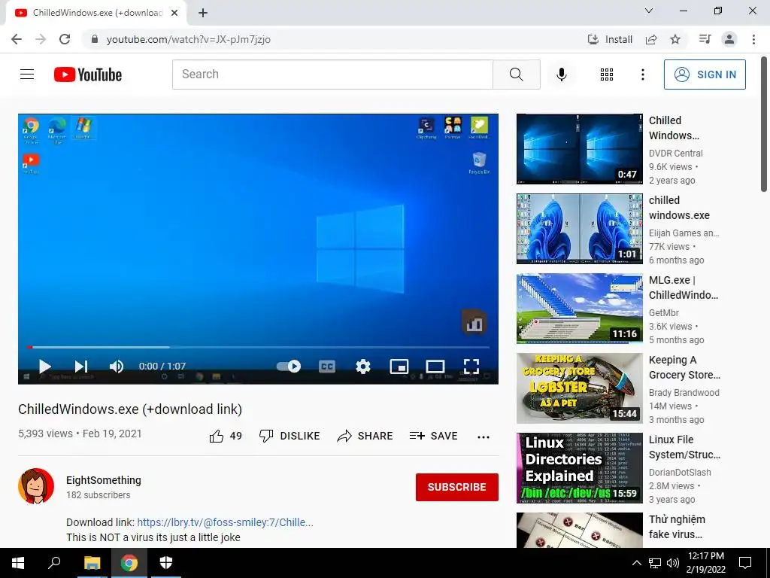Go forward in browser

tap(41, 39)
